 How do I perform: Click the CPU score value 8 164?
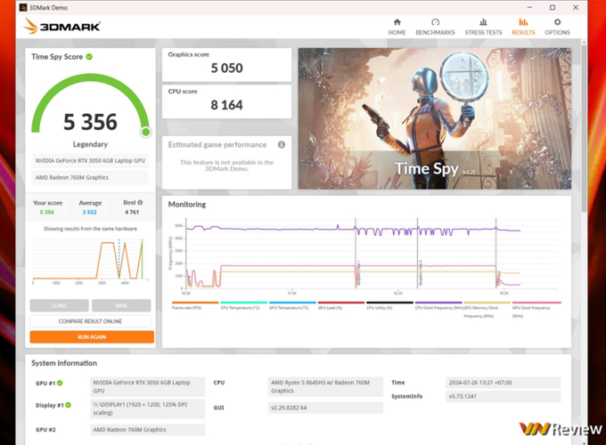(227, 105)
